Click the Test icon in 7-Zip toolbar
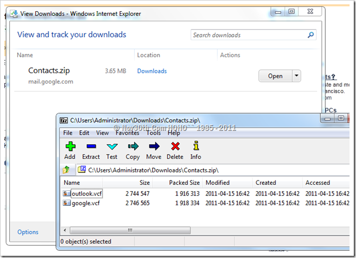The width and height of the screenshot is (356, 258). point(112,147)
